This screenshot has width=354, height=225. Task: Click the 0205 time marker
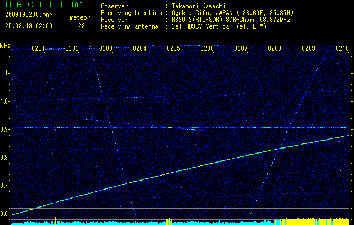click(173, 48)
